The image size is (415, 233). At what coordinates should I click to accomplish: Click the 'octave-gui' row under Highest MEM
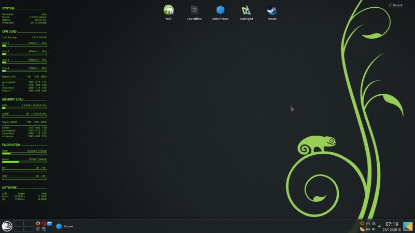pyautogui.click(x=24, y=136)
